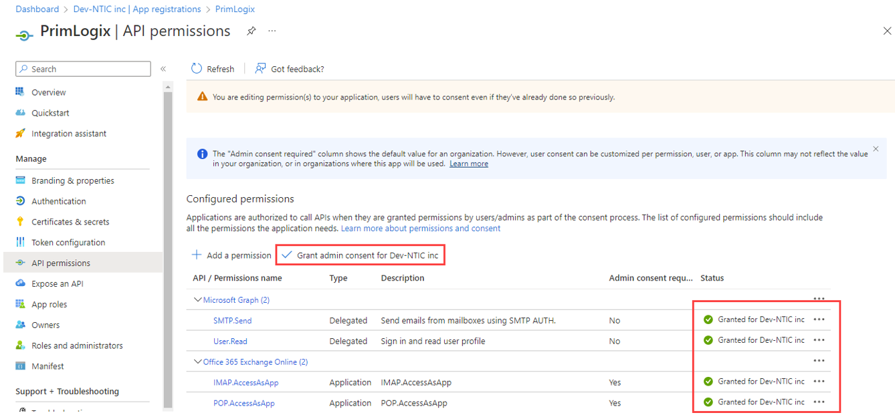This screenshot has width=895, height=417.
Task: Select the Support + Troubleshooting section heading
Action: 67,392
